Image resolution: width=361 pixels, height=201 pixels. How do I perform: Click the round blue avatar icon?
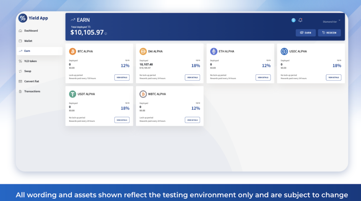coord(293,20)
